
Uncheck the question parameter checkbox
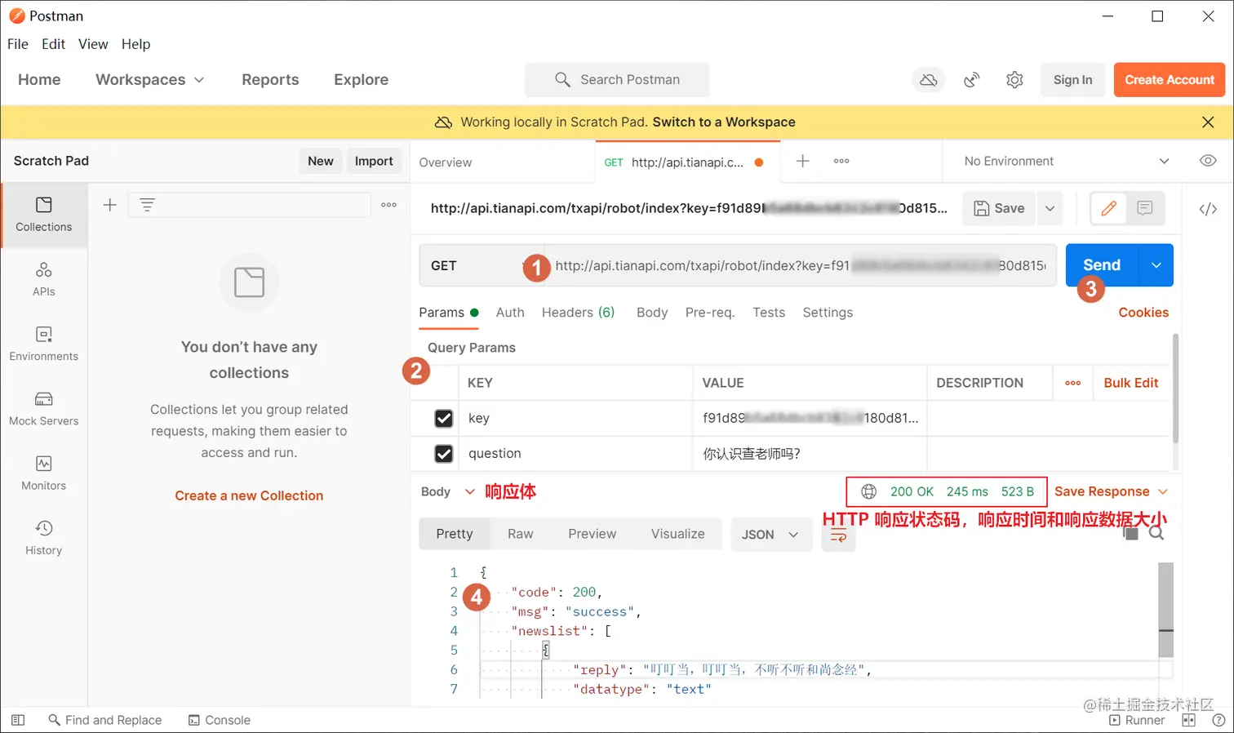pos(444,453)
